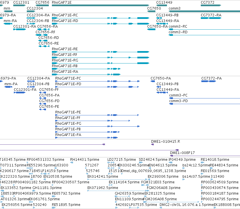Screen dimensions: 240x209
Task: Select transcript CG12301-RA
Action: 19,29
